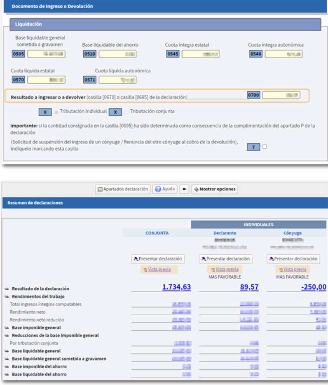The image size is (328, 385).
Task: Open Vista previa for Conjunta
Action: pos(159,269)
